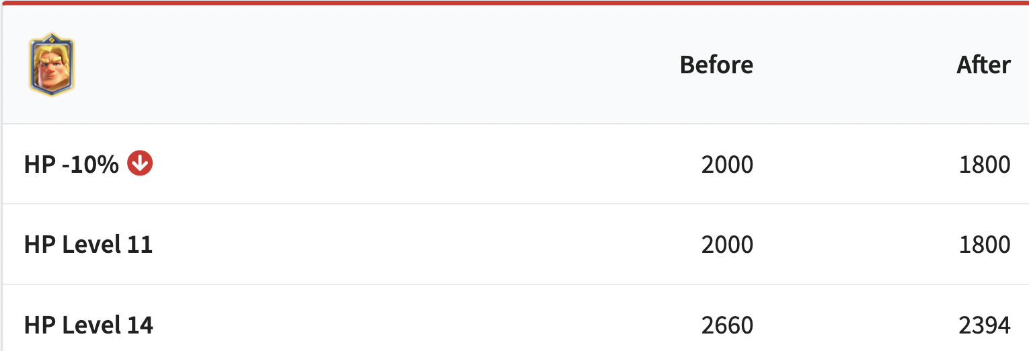Click the word Level in HP Level 11 row

click(91, 245)
